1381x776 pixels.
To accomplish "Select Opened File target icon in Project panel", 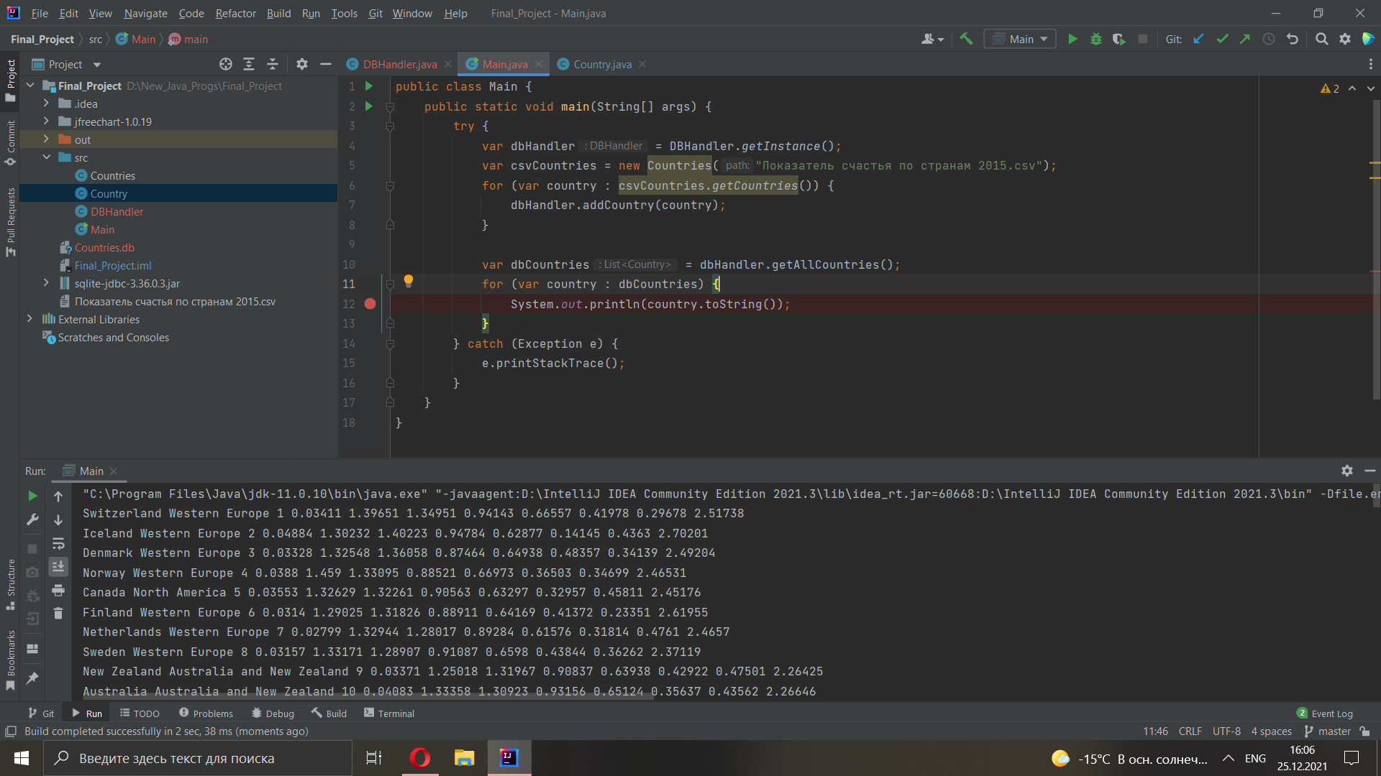I will (226, 64).
